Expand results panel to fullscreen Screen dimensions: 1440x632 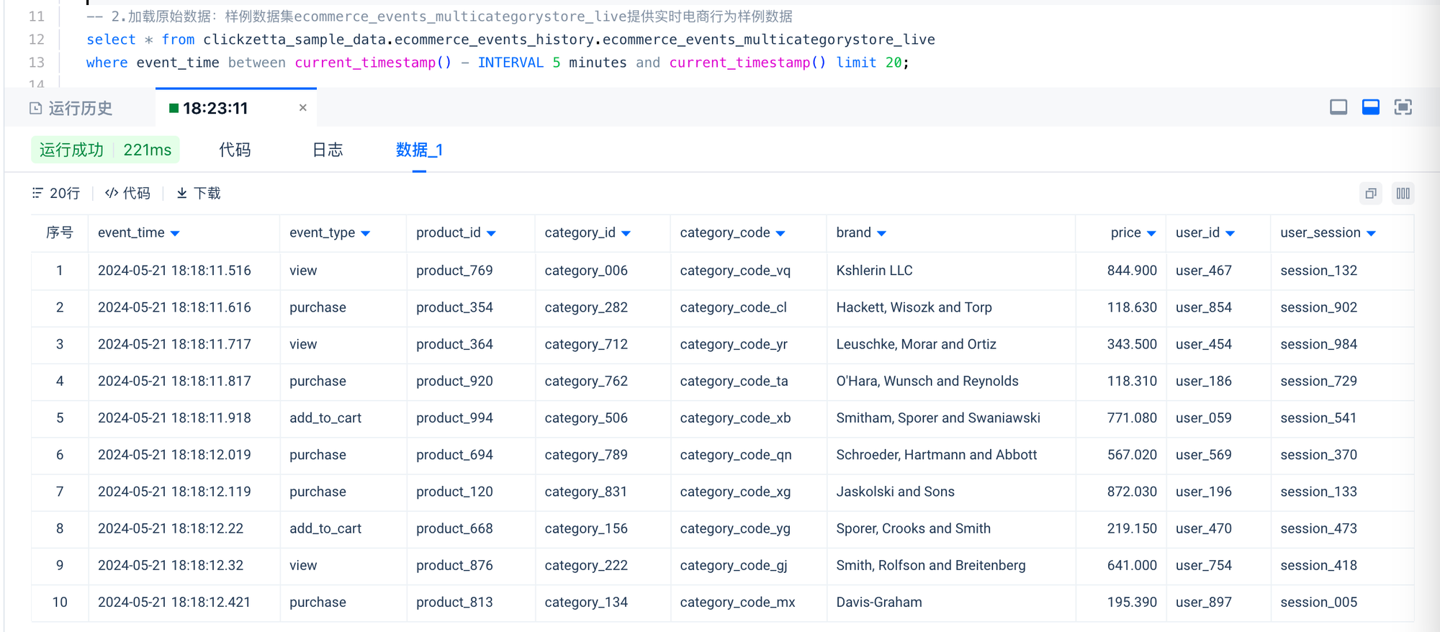click(1403, 108)
